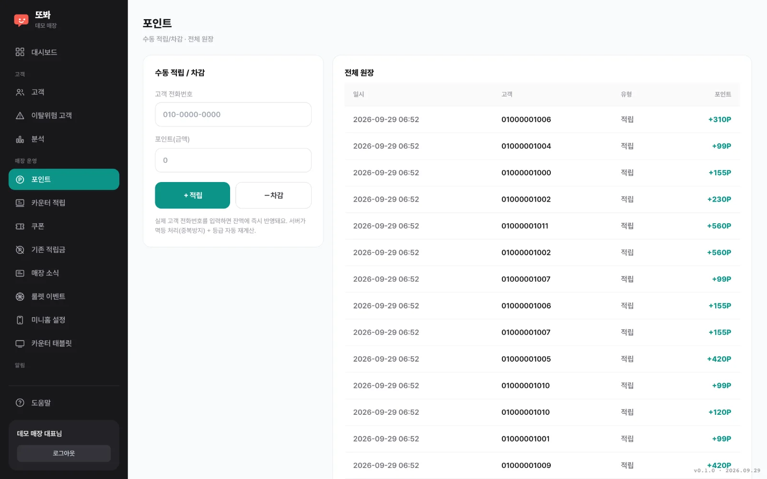Click the 매장 소식 icon
The height and width of the screenshot is (479, 767).
point(20,273)
